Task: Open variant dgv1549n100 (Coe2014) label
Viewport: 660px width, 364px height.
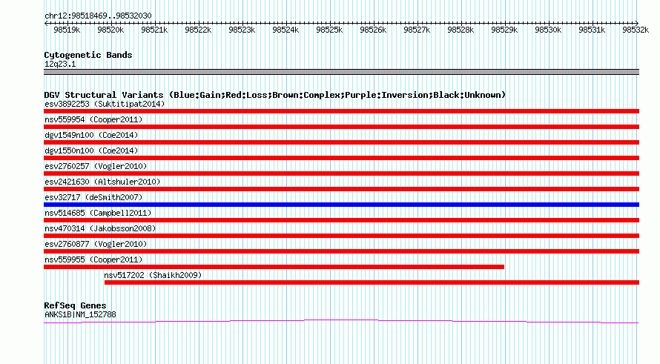Action: (91, 135)
